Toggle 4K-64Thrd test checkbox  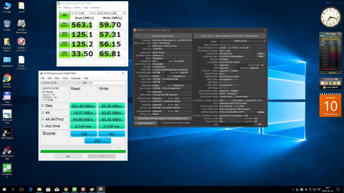[43, 119]
